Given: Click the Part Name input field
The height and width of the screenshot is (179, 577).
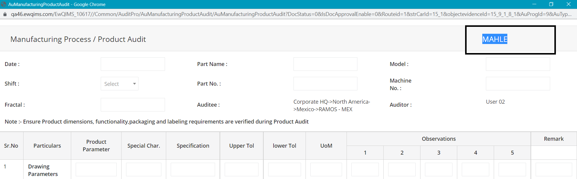Looking at the screenshot, I should point(325,64).
